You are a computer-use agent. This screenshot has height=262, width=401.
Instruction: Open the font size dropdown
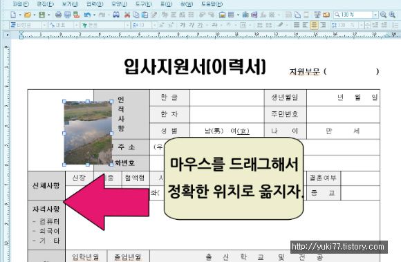pyautogui.click(x=154, y=25)
